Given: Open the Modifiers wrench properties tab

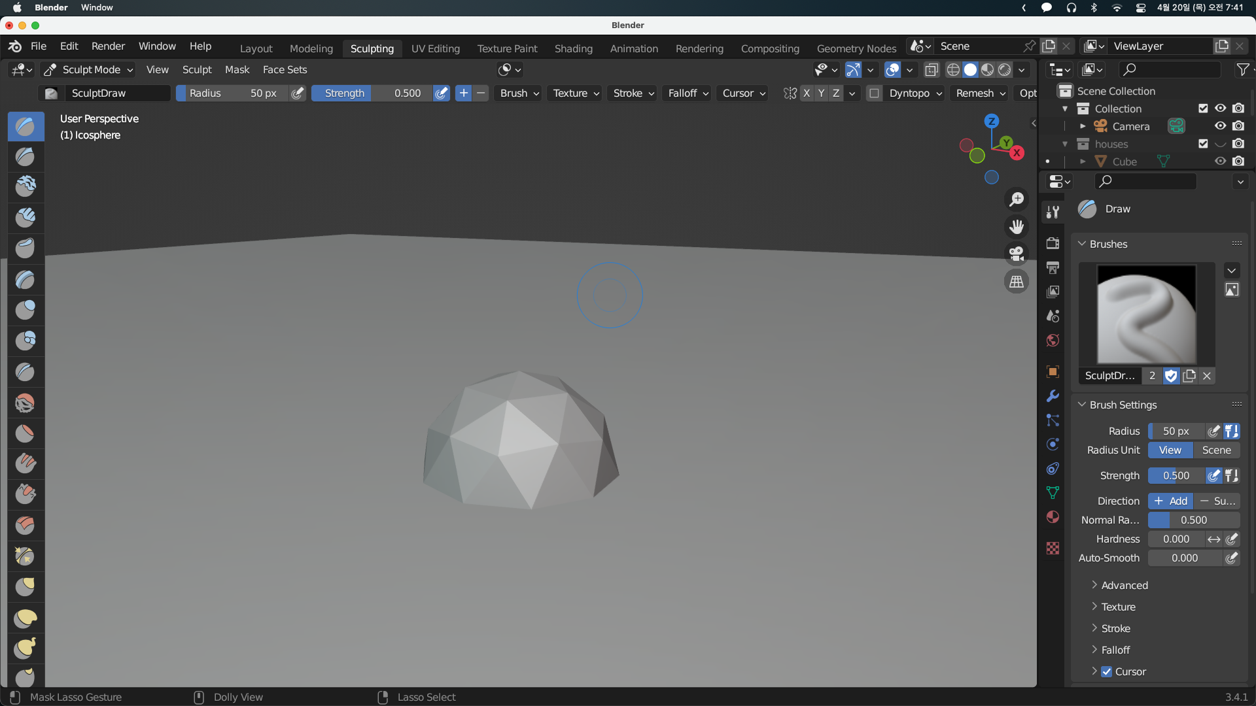Looking at the screenshot, I should 1053,396.
